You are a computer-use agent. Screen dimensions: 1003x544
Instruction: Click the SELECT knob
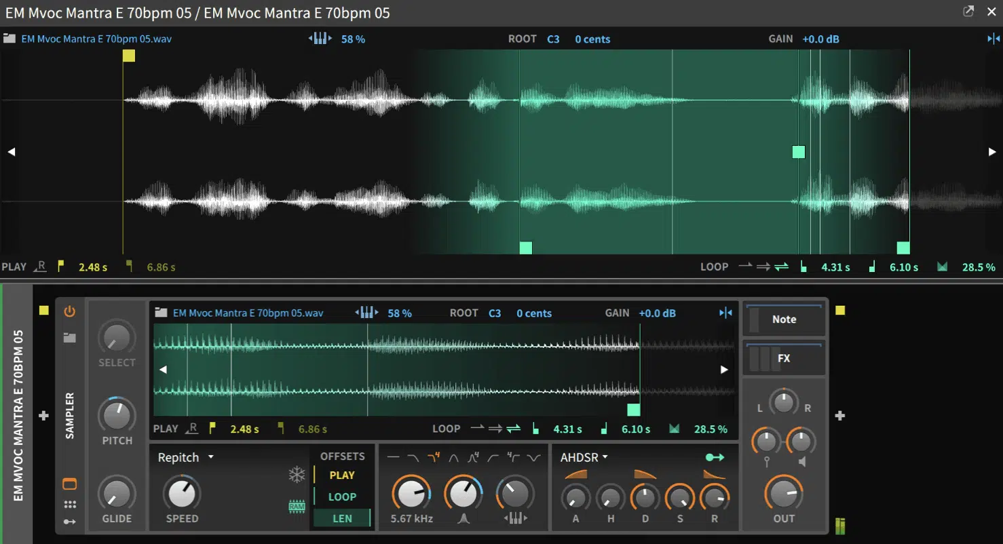[117, 338]
